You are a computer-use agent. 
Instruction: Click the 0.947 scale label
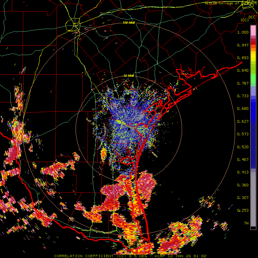click(243, 45)
